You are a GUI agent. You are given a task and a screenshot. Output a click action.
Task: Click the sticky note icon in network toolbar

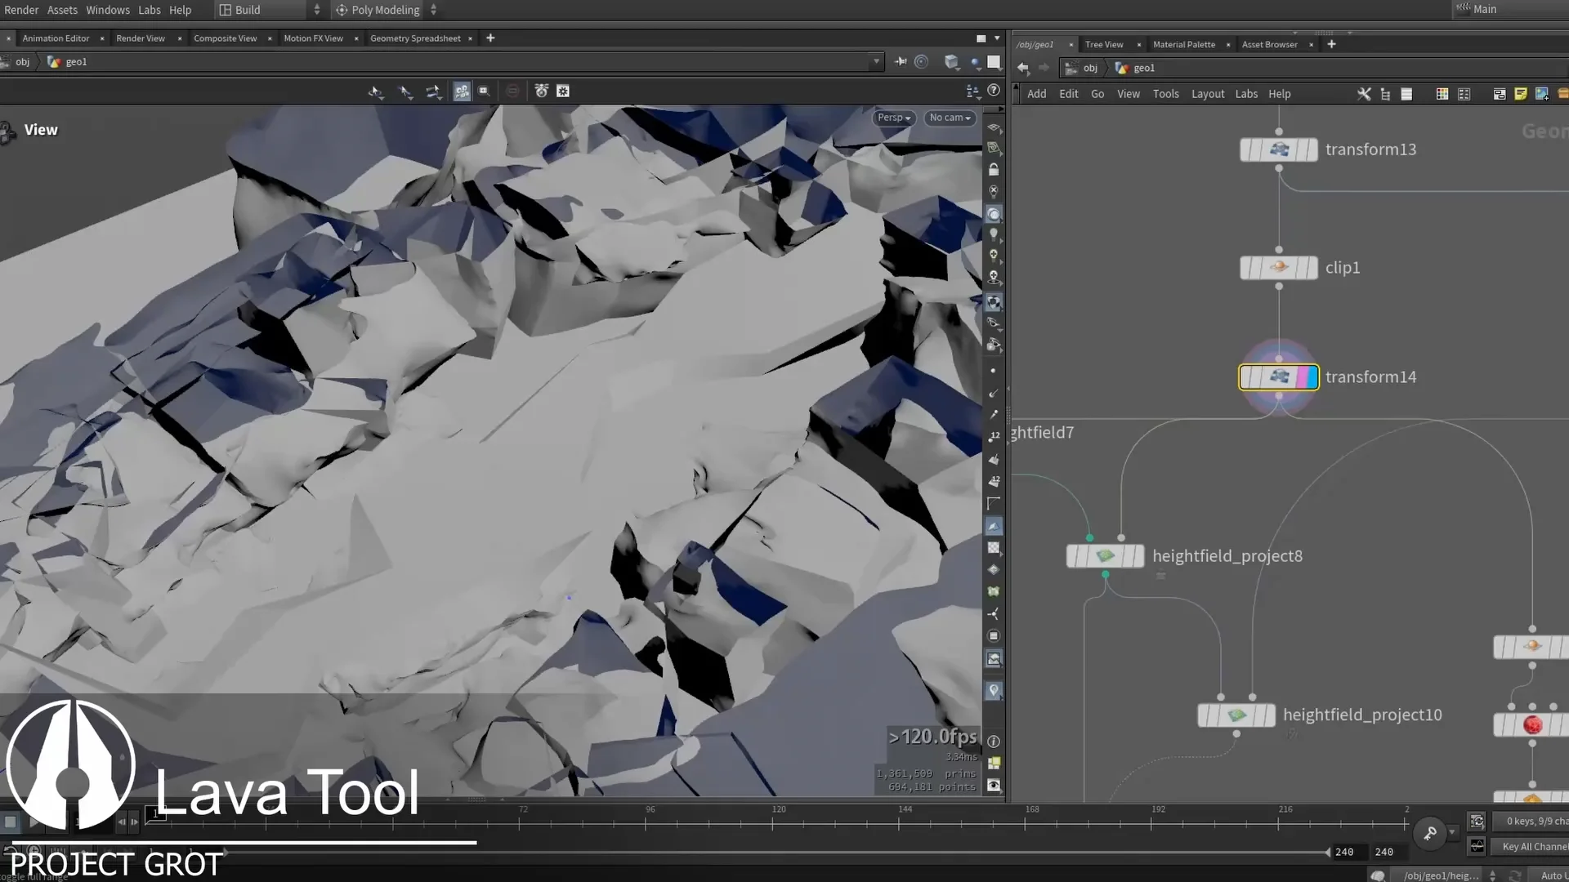[x=1521, y=94]
